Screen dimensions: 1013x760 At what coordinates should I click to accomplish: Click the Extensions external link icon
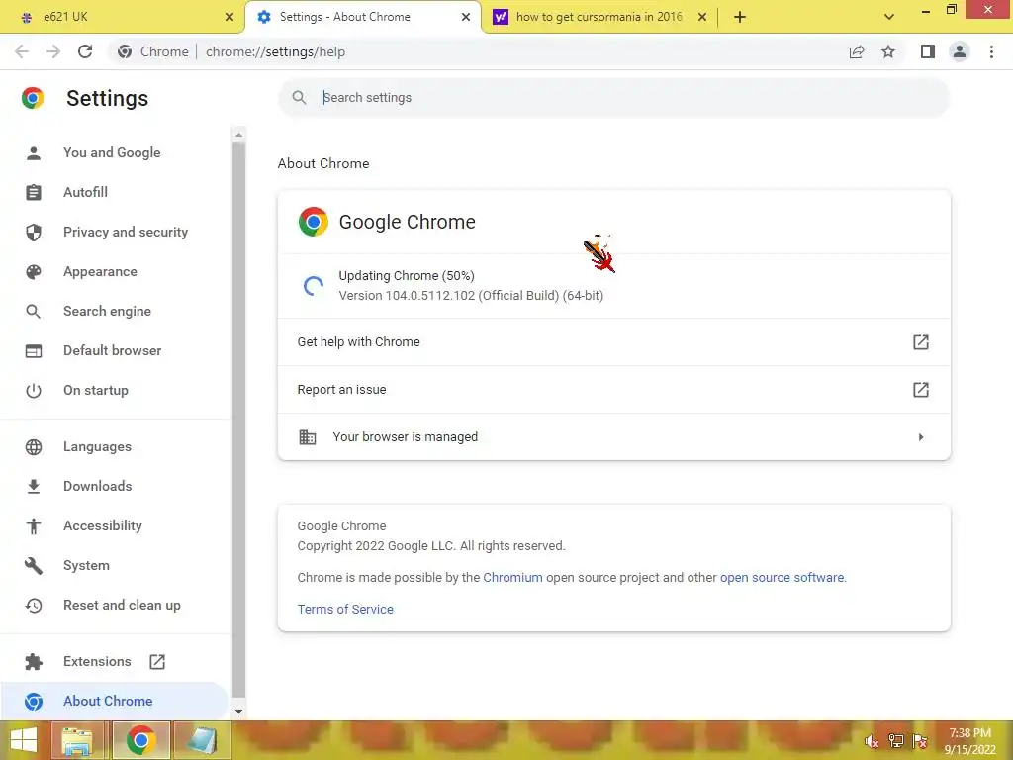[x=157, y=662]
